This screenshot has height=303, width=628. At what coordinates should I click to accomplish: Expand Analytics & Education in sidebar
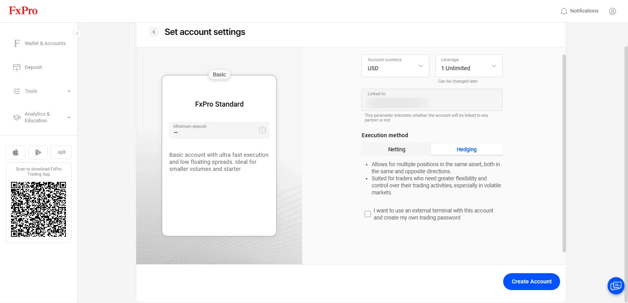(42, 117)
